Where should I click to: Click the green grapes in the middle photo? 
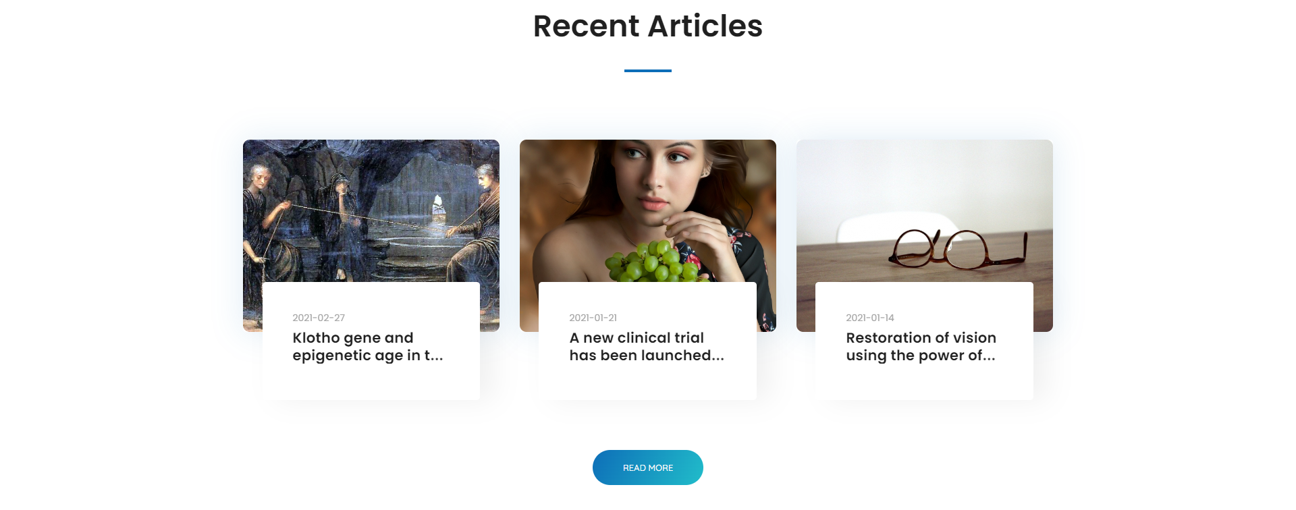[x=651, y=262]
